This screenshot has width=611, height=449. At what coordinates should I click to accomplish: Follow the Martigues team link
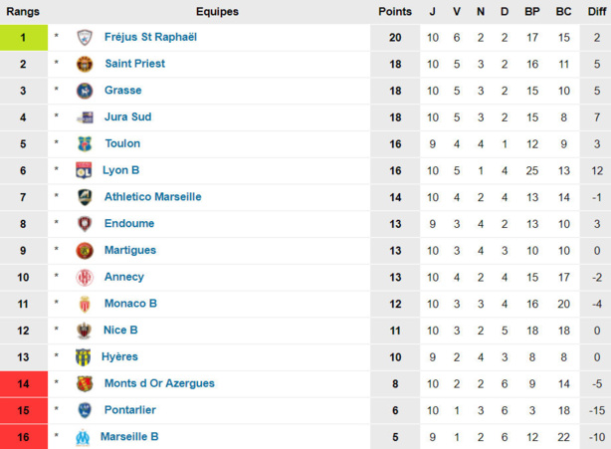pos(129,250)
